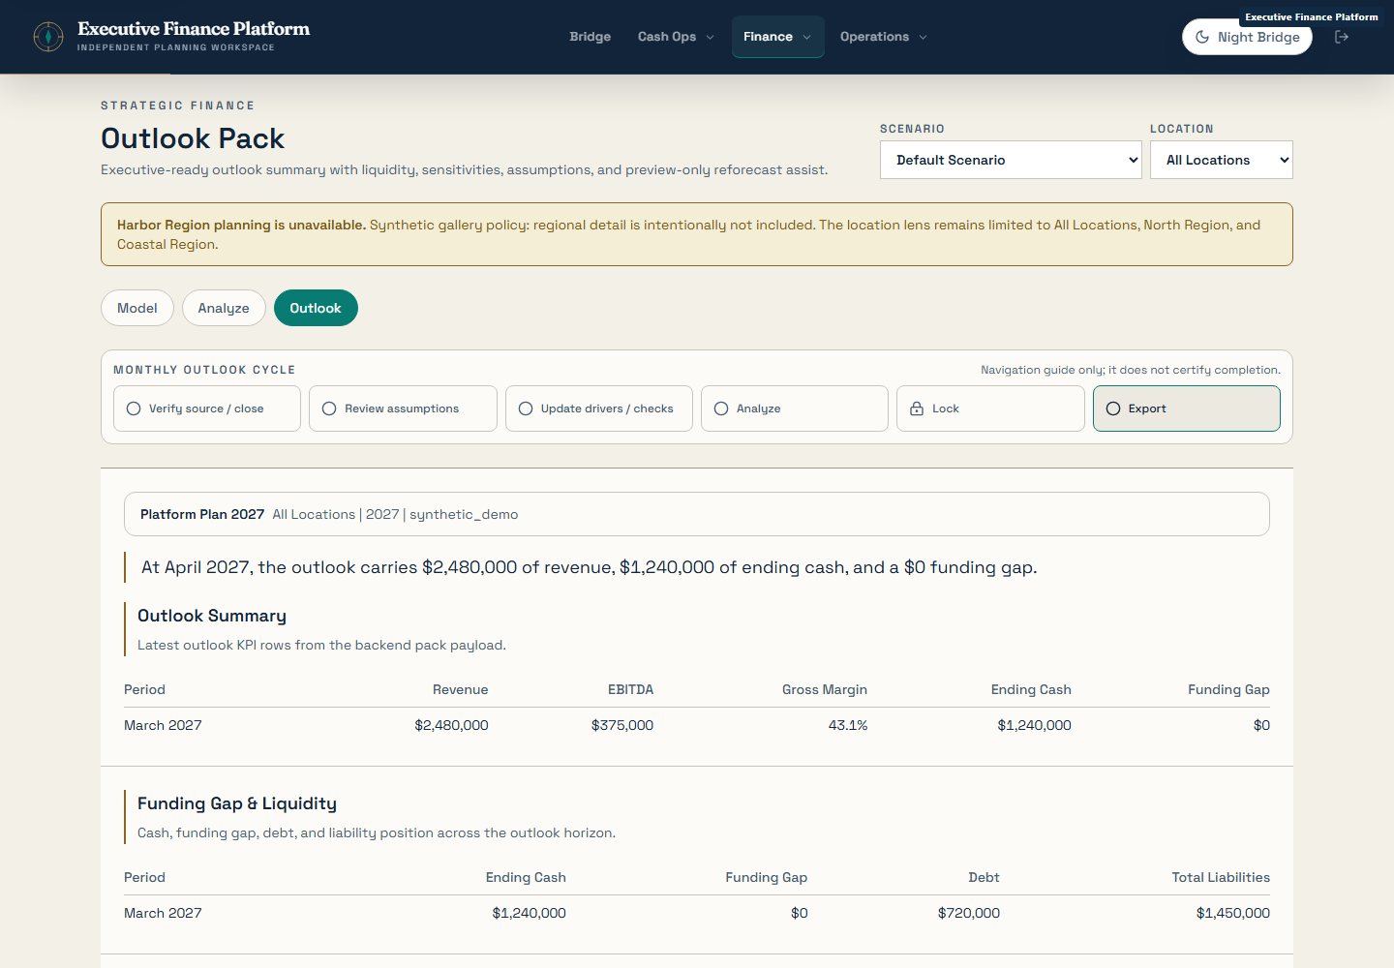Viewport: 1394px width, 968px height.
Task: Open the Cash Ops menu
Action: 676,37
